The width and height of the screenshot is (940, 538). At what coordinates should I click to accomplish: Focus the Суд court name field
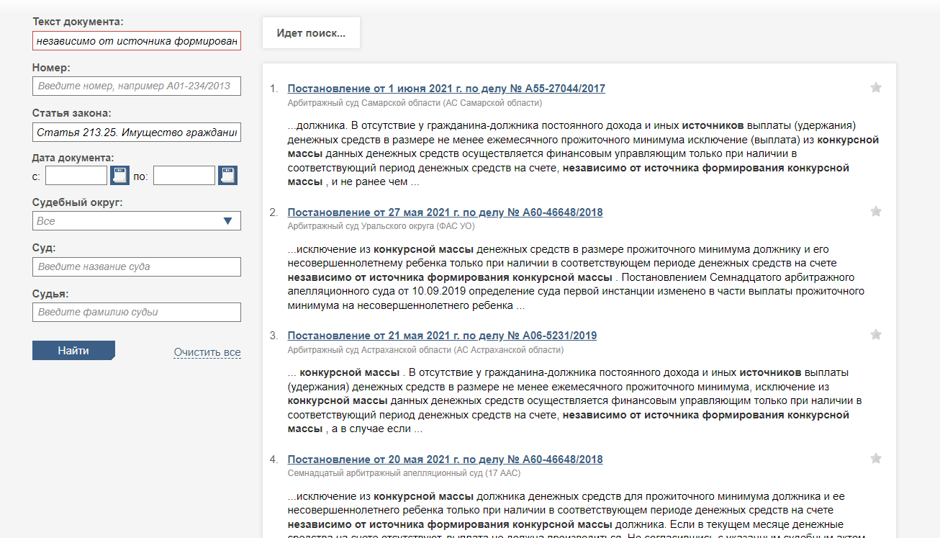(x=137, y=267)
